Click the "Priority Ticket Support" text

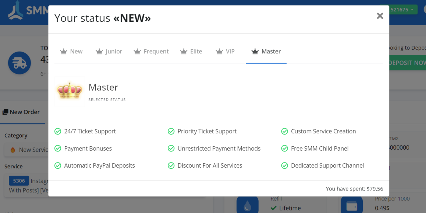click(x=207, y=132)
